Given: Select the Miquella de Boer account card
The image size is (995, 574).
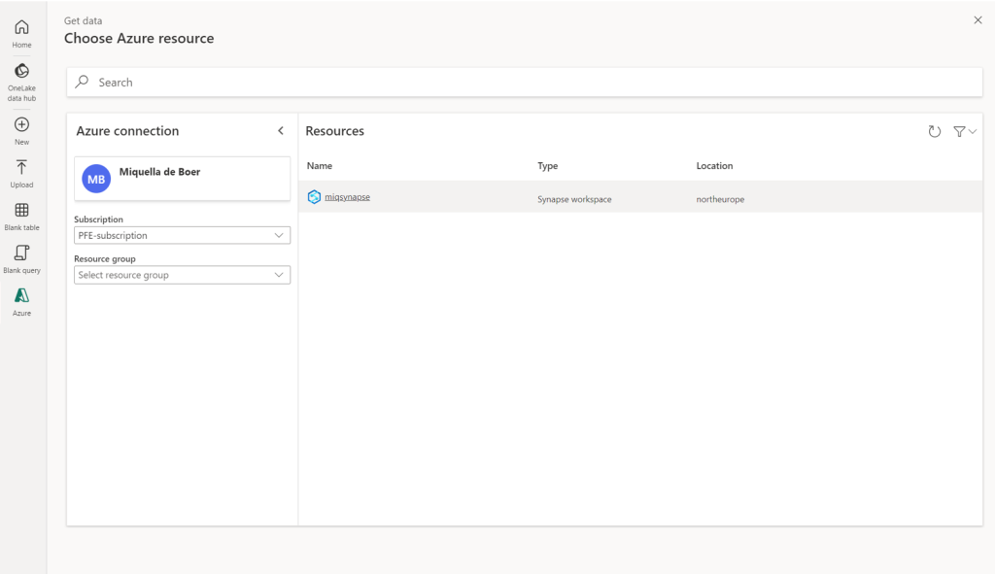Looking at the screenshot, I should (x=182, y=179).
